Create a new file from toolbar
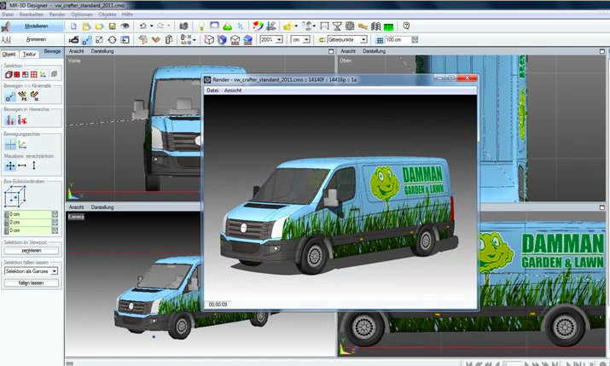Image resolution: width=610 pixels, height=366 pixels. tap(73, 26)
